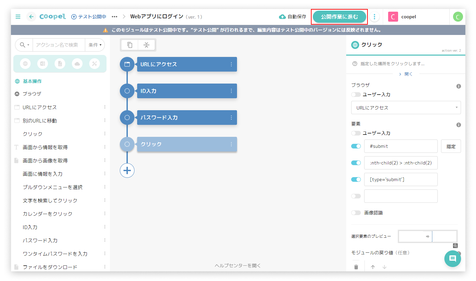The height and width of the screenshot is (281, 476).
Task: Select the tools (wrench) category icon
Action: [x=95, y=64]
